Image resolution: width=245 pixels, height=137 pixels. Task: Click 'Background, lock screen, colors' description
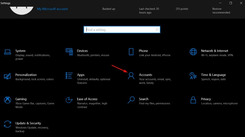[34, 79]
